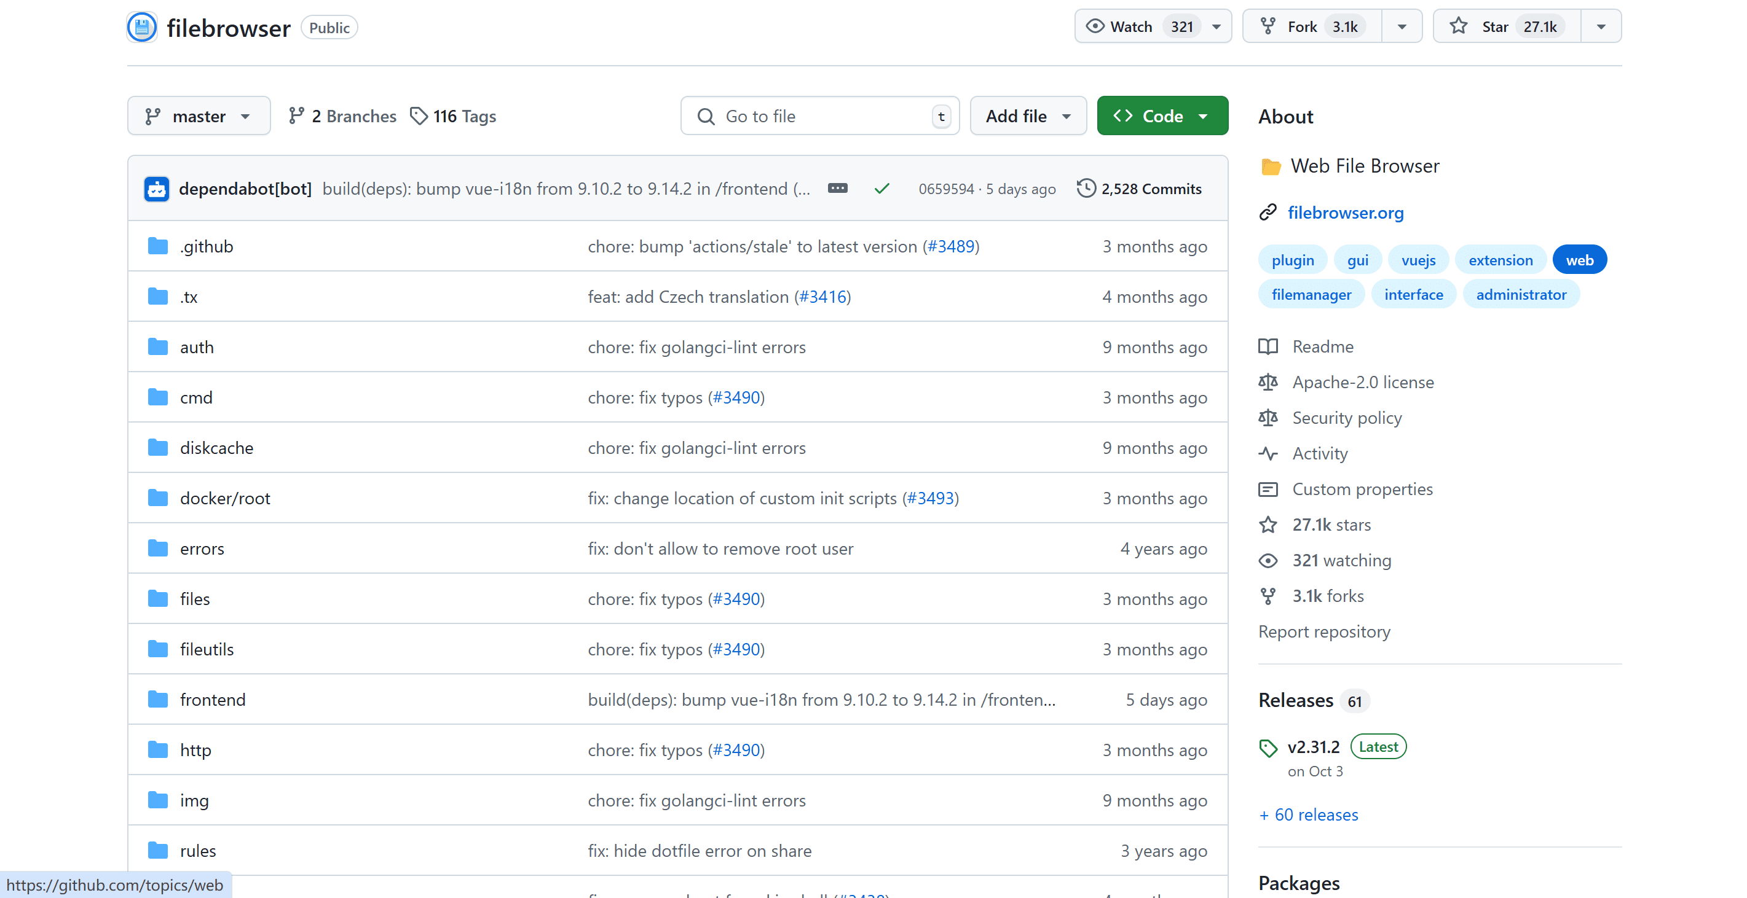Click the +60 releases link
This screenshot has width=1747, height=898.
click(1308, 814)
